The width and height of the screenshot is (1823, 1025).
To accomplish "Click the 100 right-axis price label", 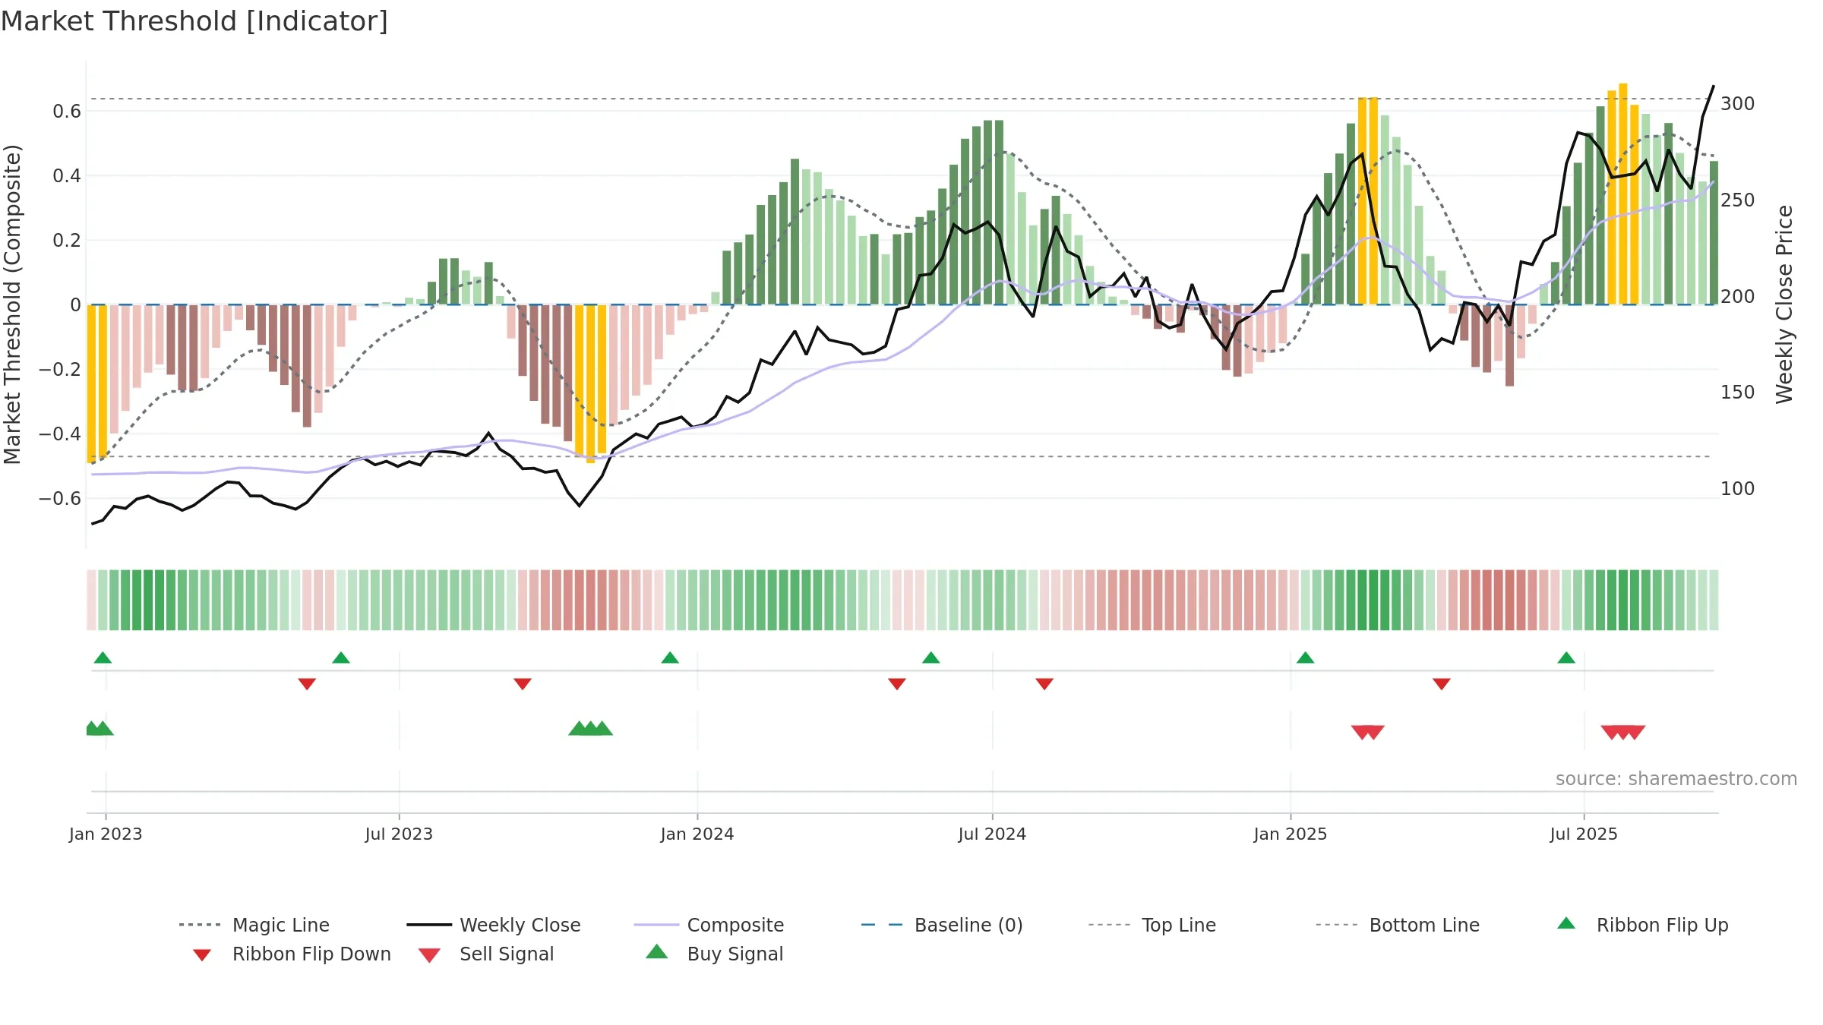I will [x=1738, y=489].
